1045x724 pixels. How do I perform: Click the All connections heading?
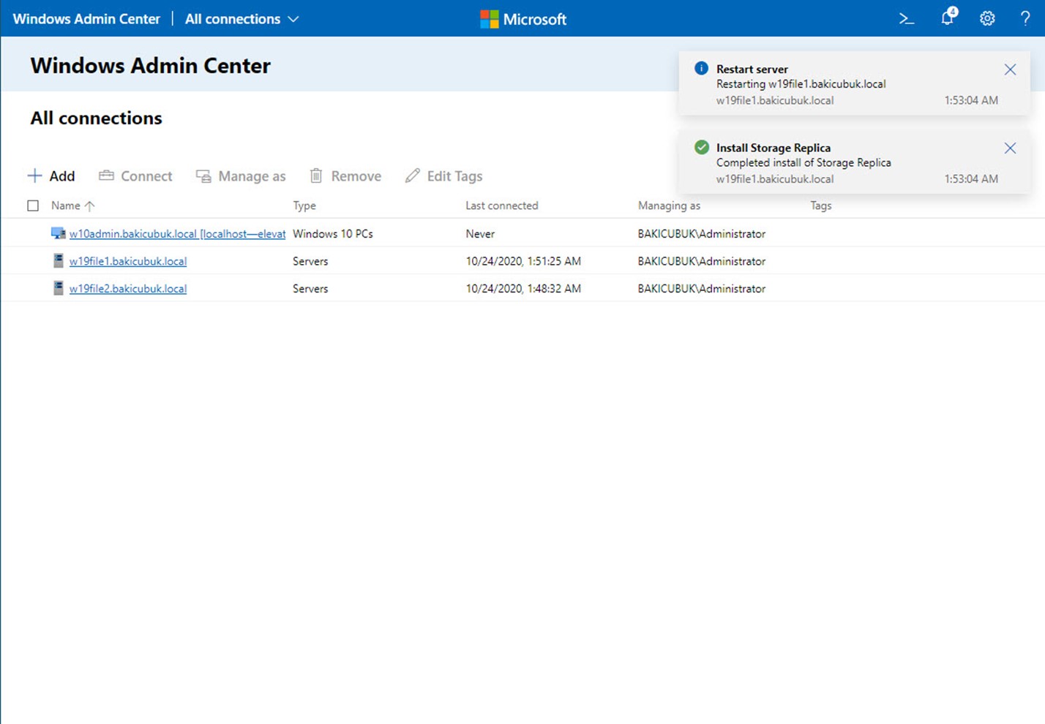(96, 118)
